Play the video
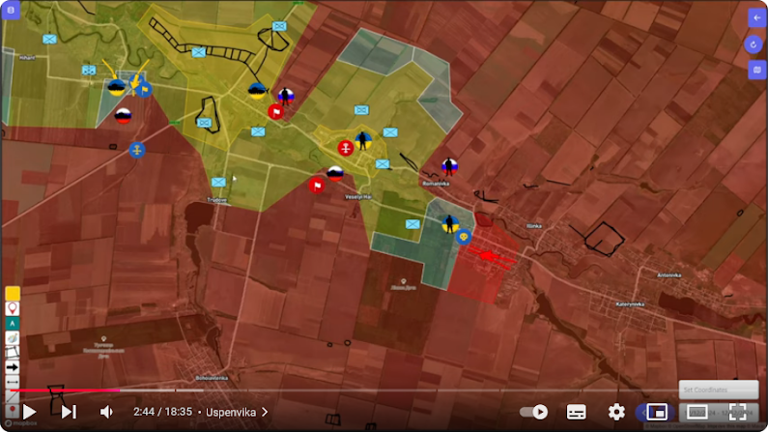Image resolution: width=768 pixels, height=432 pixels. 29,412
